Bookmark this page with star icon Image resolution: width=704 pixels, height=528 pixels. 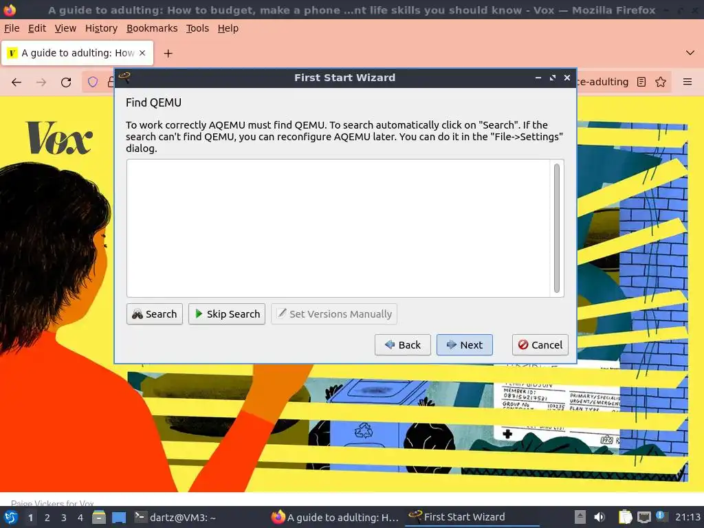[661, 82]
